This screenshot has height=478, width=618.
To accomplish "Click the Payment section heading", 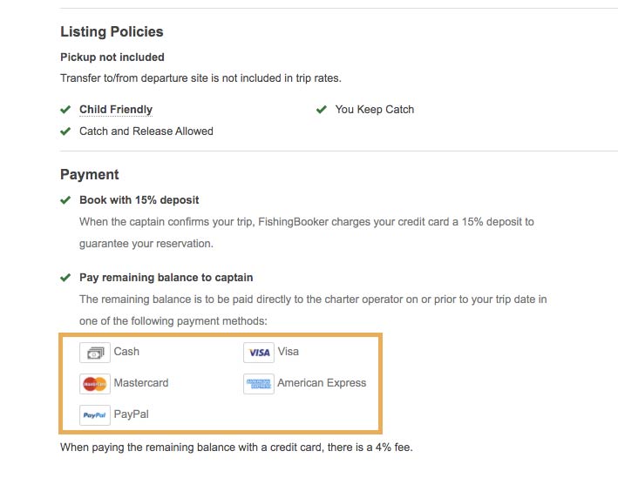I will click(90, 175).
